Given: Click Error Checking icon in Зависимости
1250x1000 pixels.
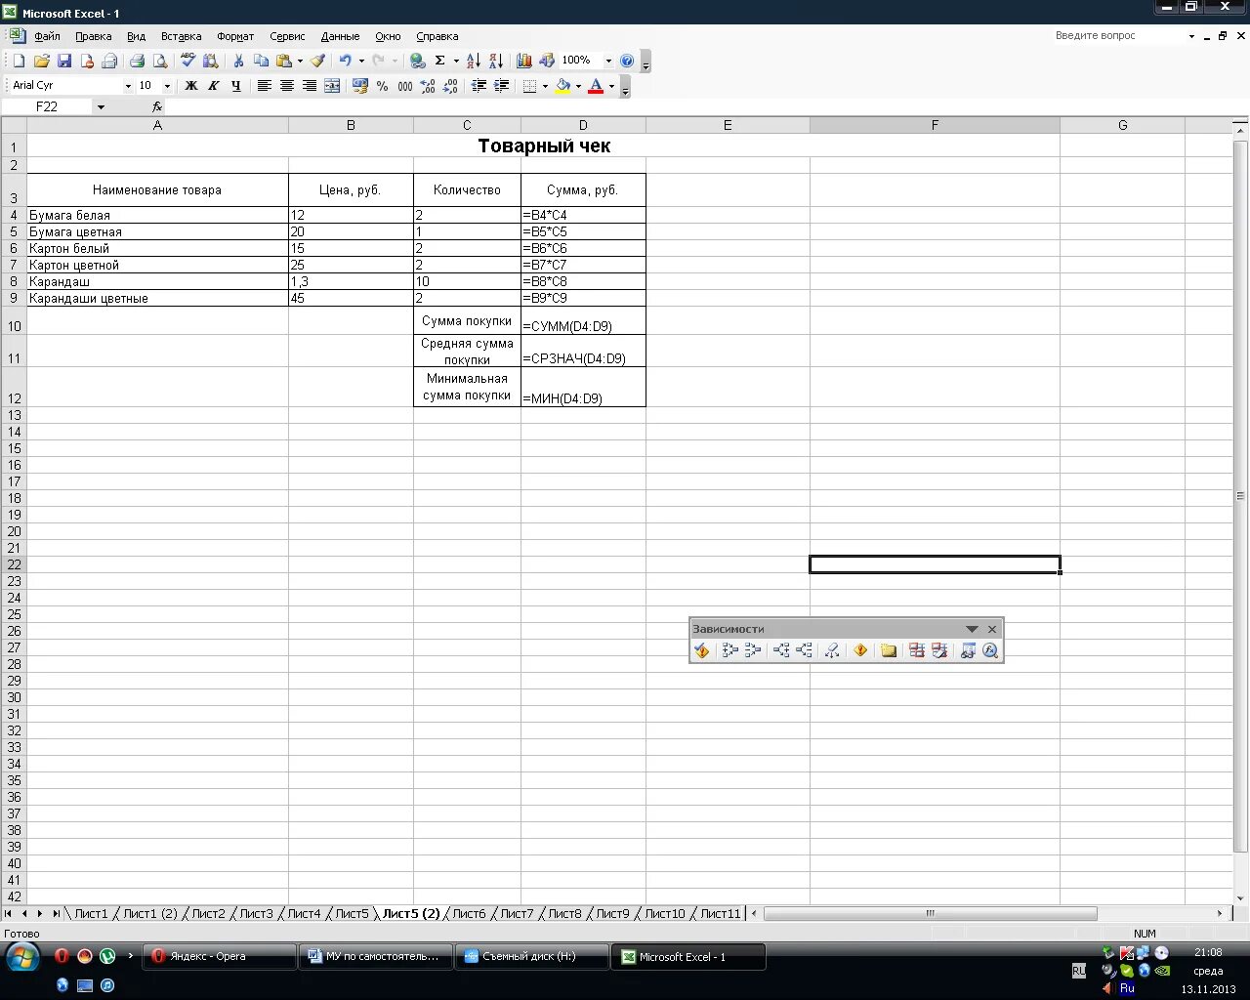Looking at the screenshot, I should click(x=701, y=650).
